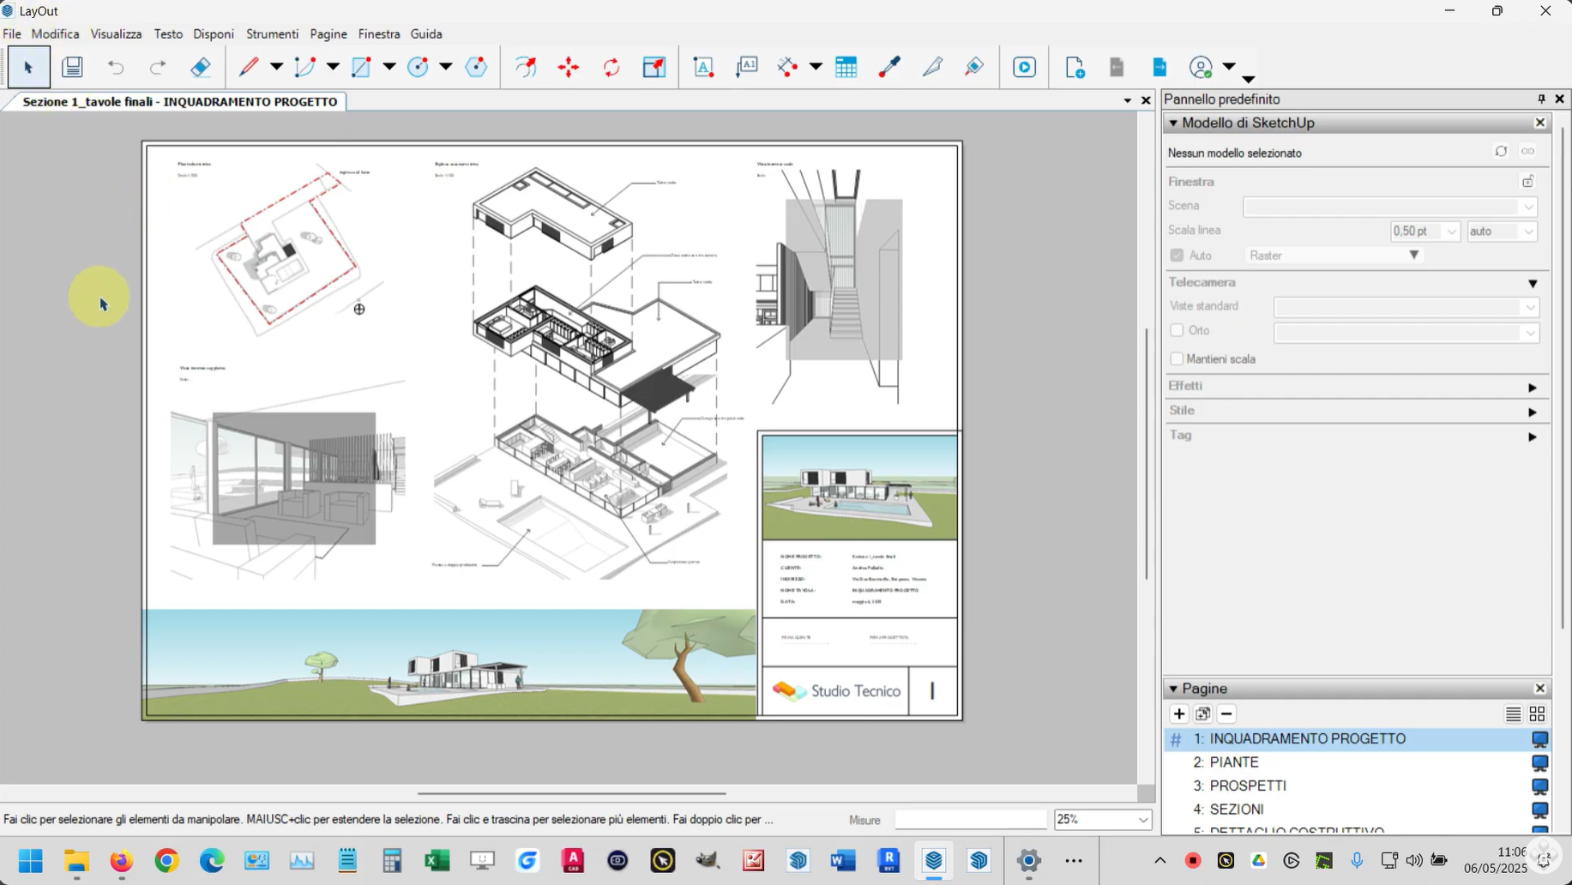Viewport: 1572px width, 885px height.
Task: Toggle presentation visibility for PIANTE page
Action: 1539,762
